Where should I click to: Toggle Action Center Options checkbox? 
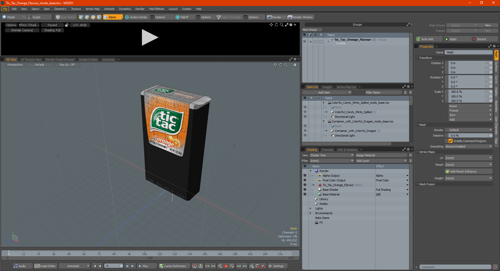click(x=152, y=17)
